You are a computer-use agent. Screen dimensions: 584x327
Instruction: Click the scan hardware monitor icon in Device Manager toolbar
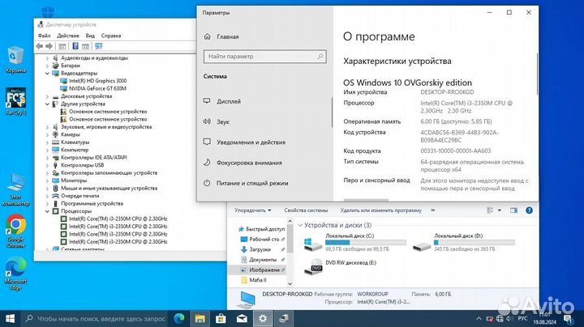[98, 46]
